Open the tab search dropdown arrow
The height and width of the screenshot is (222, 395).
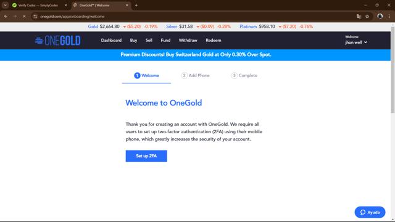click(5, 5)
